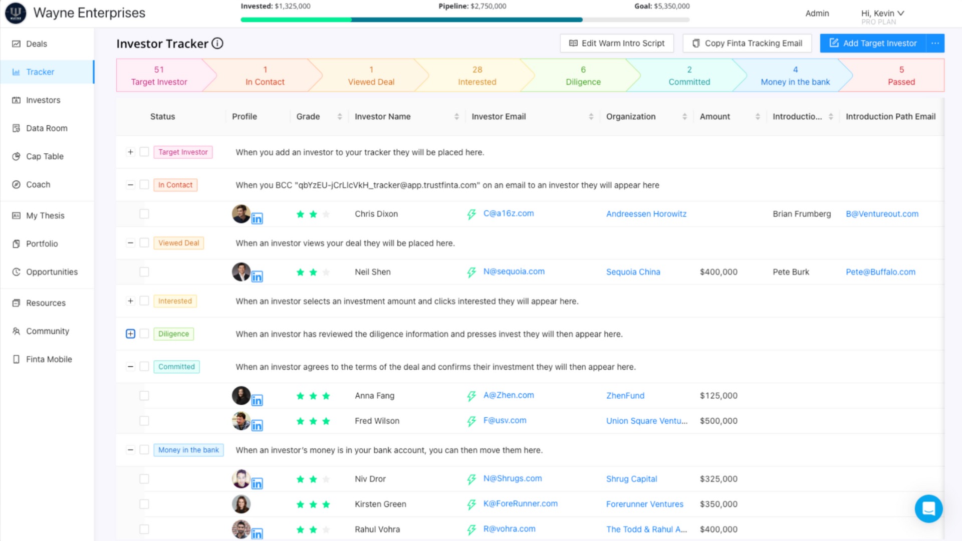Screen dimensions: 962x541
Task: Open the Cap Table sidebar icon
Action: coord(17,156)
